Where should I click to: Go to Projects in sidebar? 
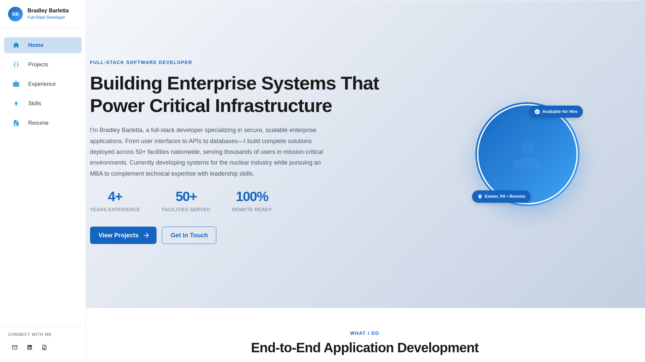coord(38,65)
